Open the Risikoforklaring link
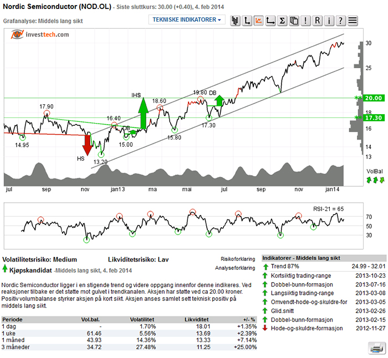The width and height of the screenshot is (388, 358). [x=238, y=259]
